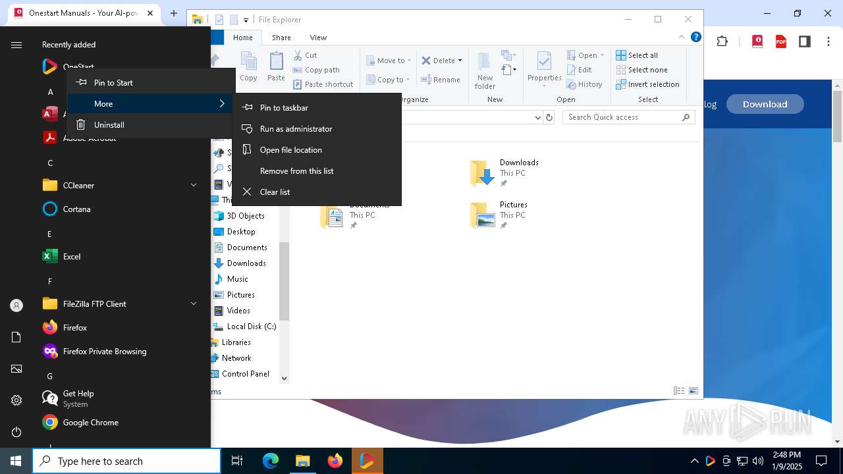Open the Delete options dropdown arrow
Image resolution: width=843 pixels, height=474 pixels.
pos(460,61)
